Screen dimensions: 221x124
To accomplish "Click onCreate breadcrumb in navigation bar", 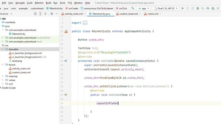I will [x=72, y=8].
